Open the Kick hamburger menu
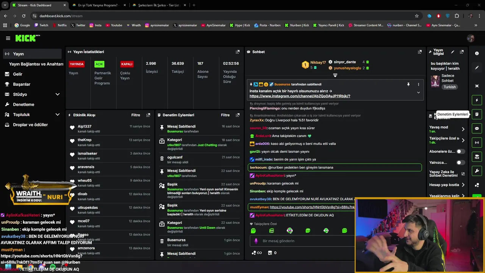This screenshot has height=273, width=485. 8,38
